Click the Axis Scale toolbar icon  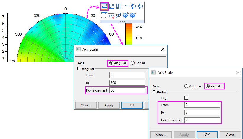(x=104, y=6)
